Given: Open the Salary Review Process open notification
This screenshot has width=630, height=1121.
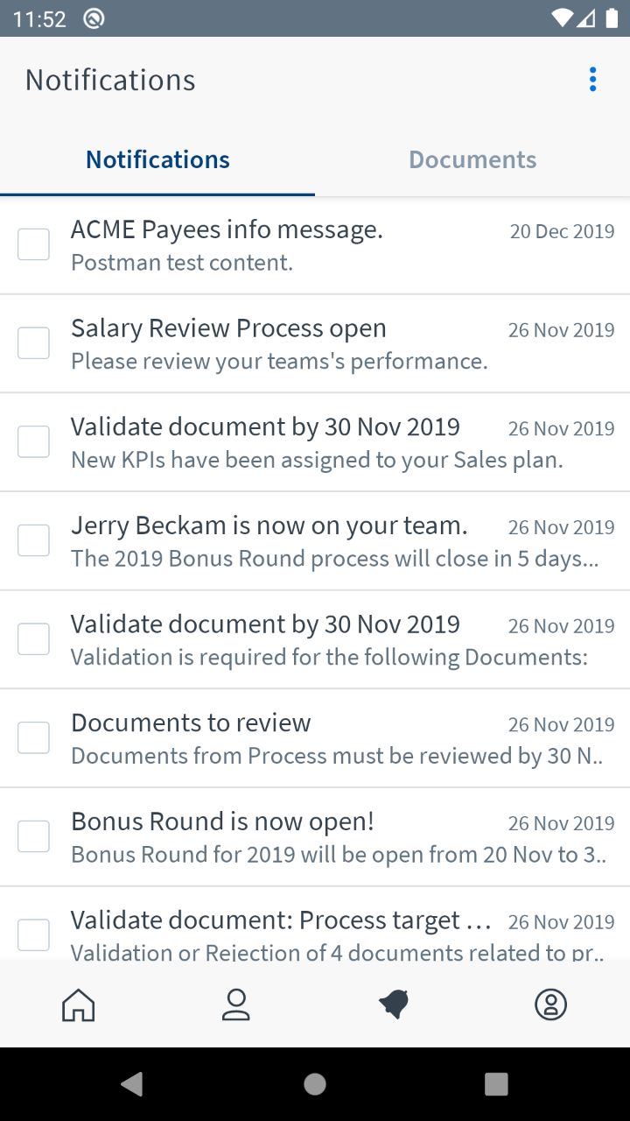Looking at the screenshot, I should [280, 343].
